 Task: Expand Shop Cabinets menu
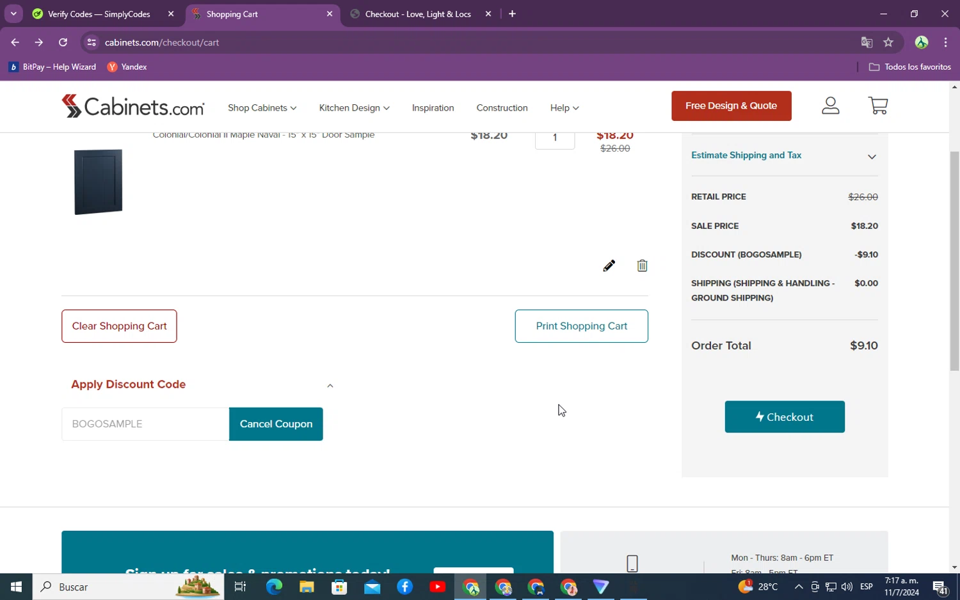click(x=262, y=107)
